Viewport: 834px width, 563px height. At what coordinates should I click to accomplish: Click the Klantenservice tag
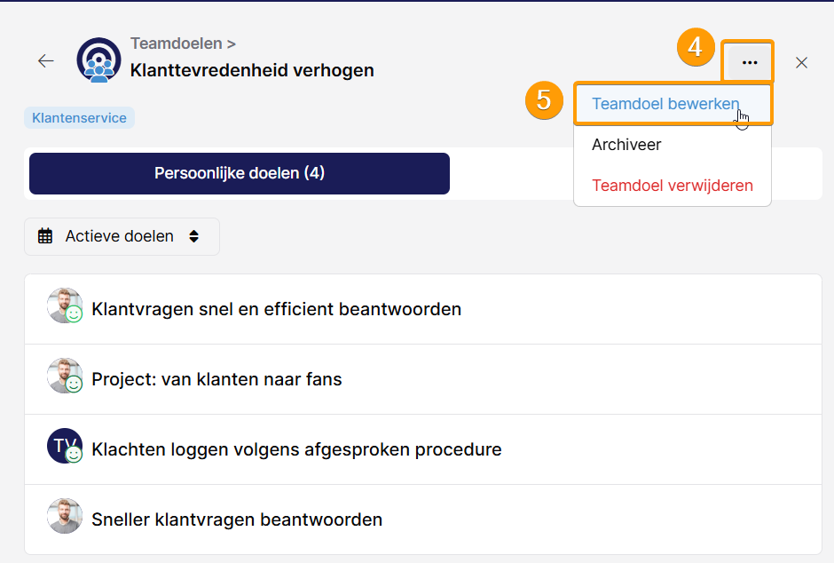point(79,117)
